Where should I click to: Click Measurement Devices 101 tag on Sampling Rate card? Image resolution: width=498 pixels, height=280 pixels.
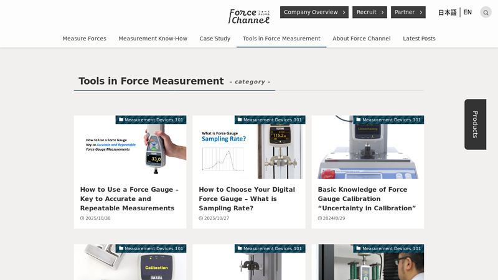270,119
